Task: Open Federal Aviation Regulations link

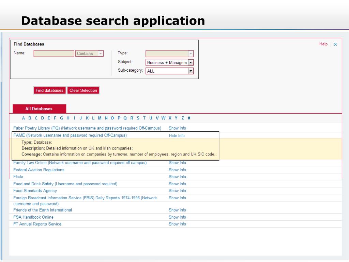Action: [39, 170]
